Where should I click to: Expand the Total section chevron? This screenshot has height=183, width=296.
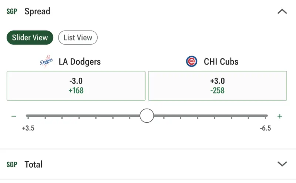pyautogui.click(x=282, y=164)
